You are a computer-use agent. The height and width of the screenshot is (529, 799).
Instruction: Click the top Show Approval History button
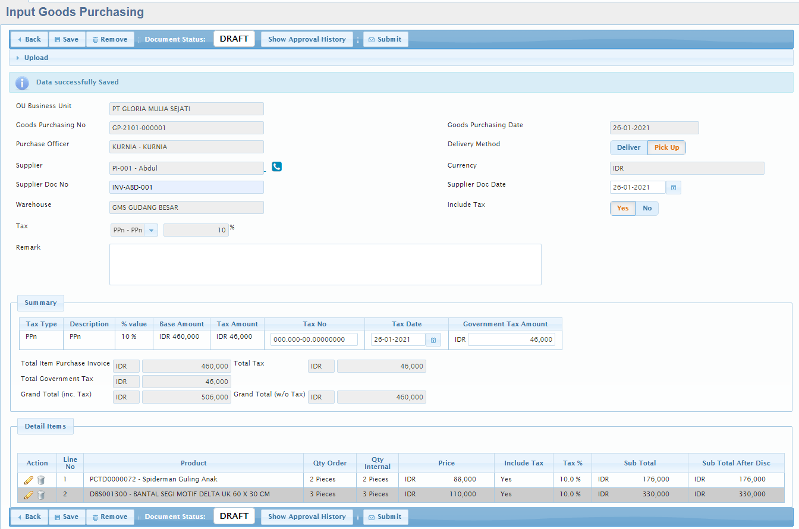(307, 39)
